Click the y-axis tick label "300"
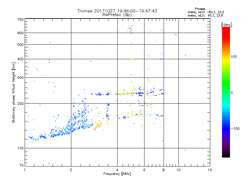Viewport: 247px width, 185px height. pyautogui.click(x=20, y=77)
